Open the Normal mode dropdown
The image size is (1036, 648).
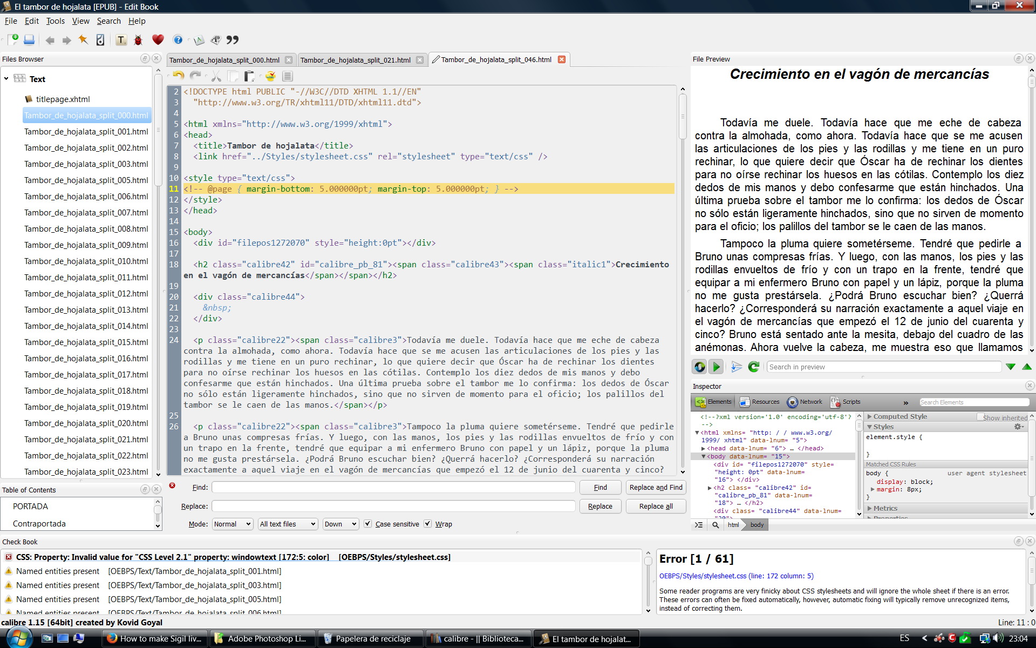(x=232, y=524)
